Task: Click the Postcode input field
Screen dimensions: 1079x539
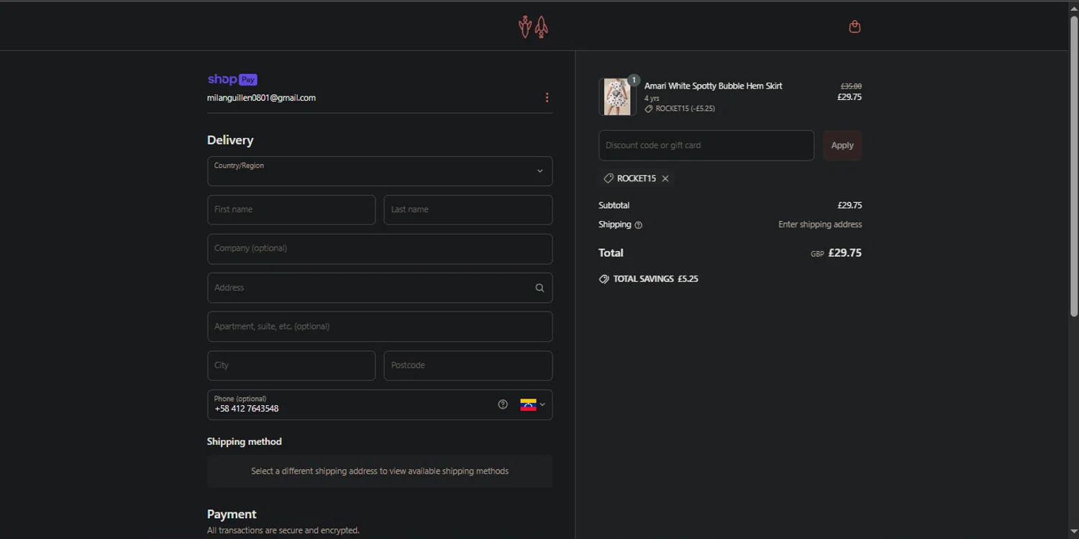Action: pos(468,366)
